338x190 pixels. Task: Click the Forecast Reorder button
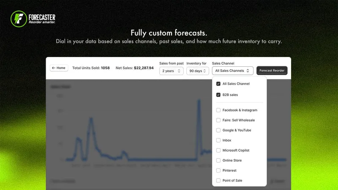pos(272,71)
